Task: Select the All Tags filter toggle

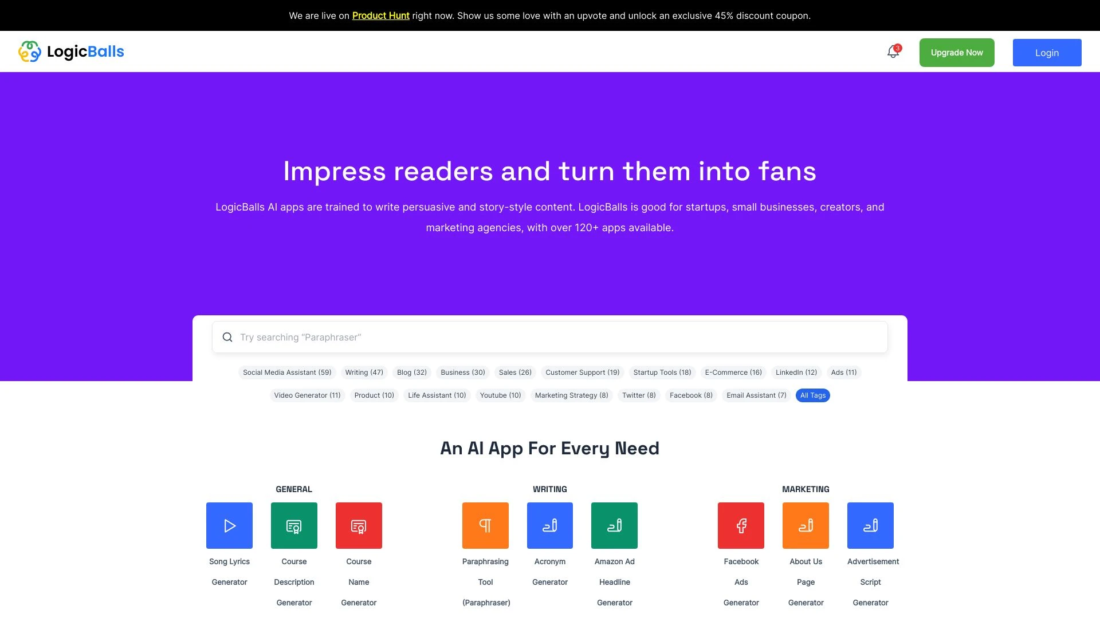Action: point(813,395)
